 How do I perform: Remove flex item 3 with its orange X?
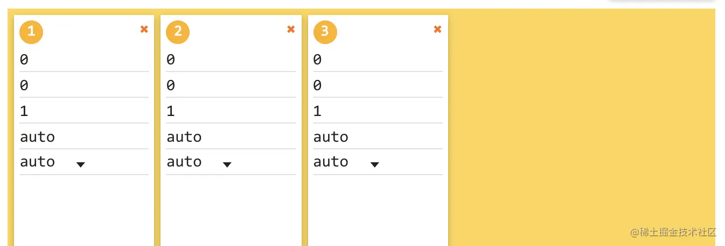(437, 30)
